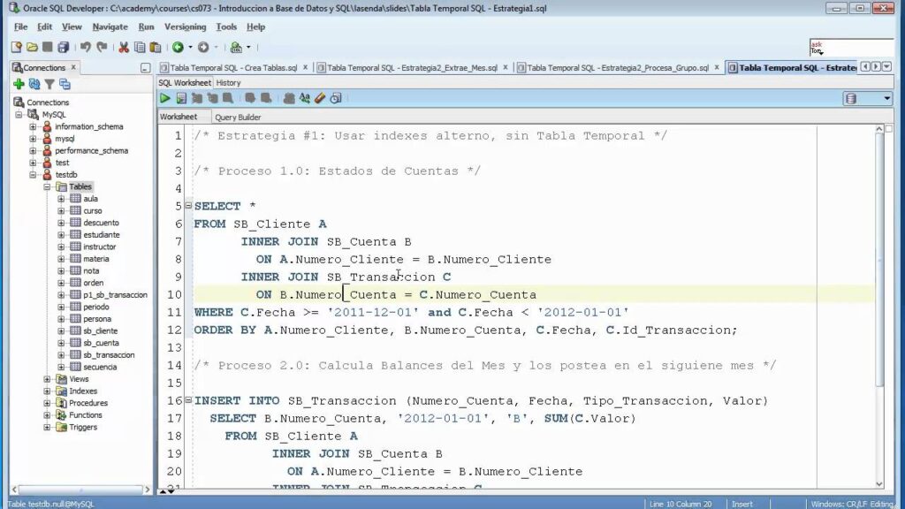
Task: Collapse the Tables folder
Action: coord(48,186)
